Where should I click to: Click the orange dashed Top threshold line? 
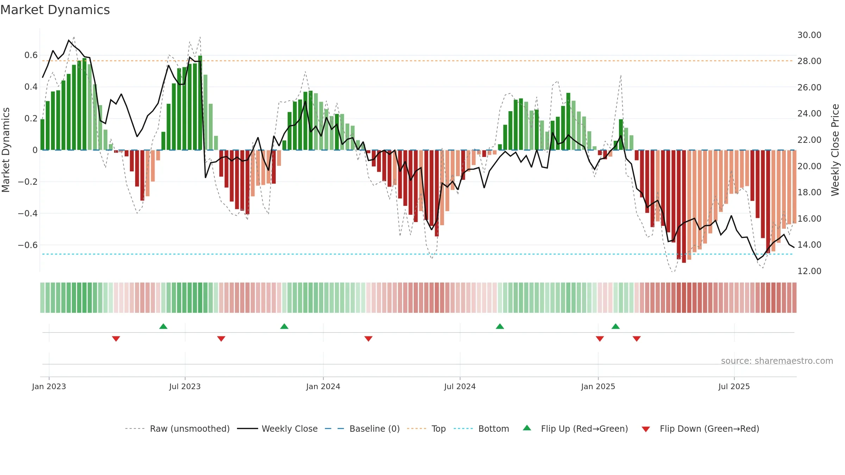point(418,61)
